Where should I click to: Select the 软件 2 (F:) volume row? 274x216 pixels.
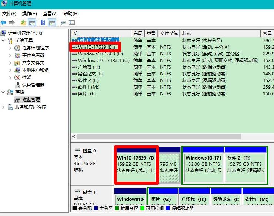[172, 80]
